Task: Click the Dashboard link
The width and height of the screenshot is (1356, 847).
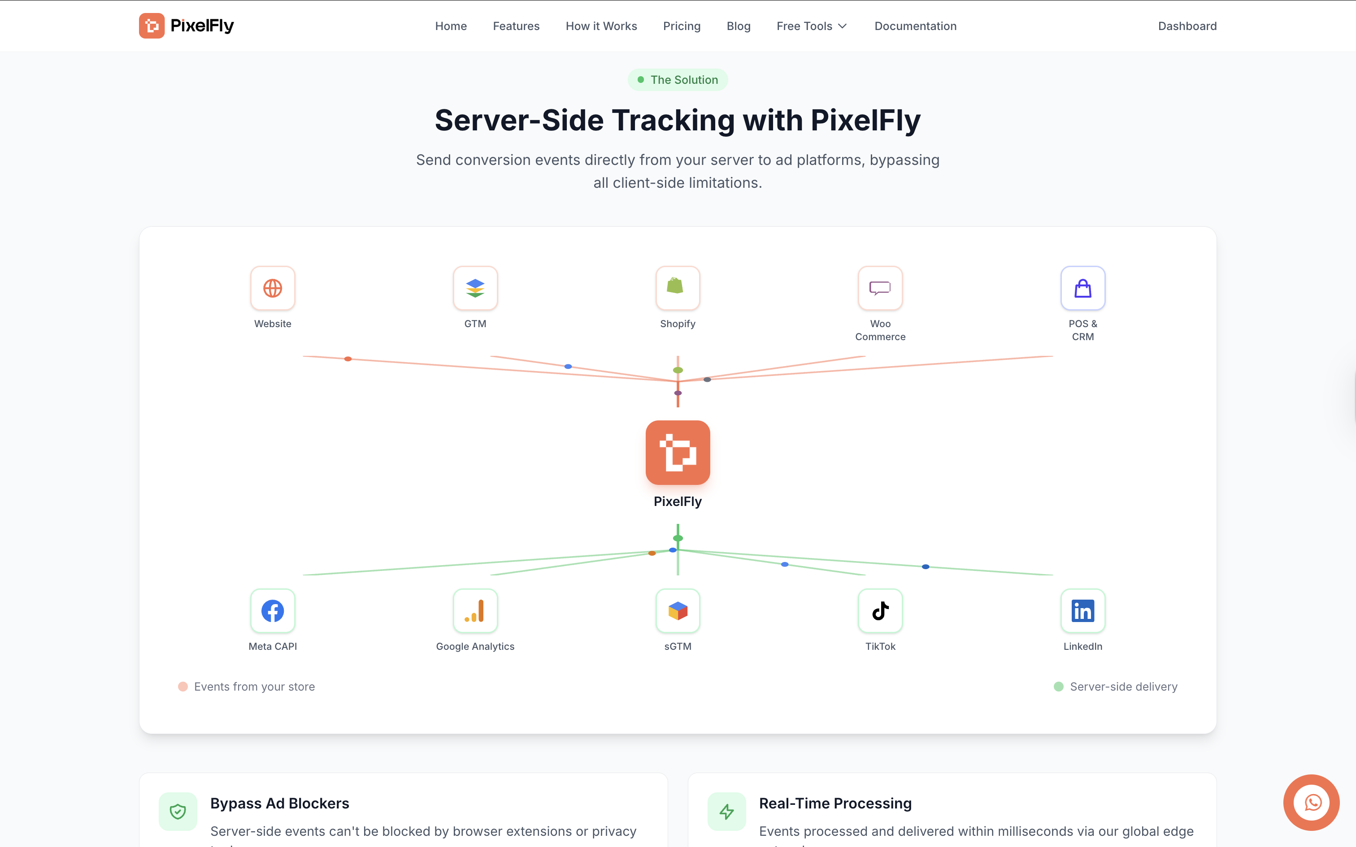Action: [1187, 26]
